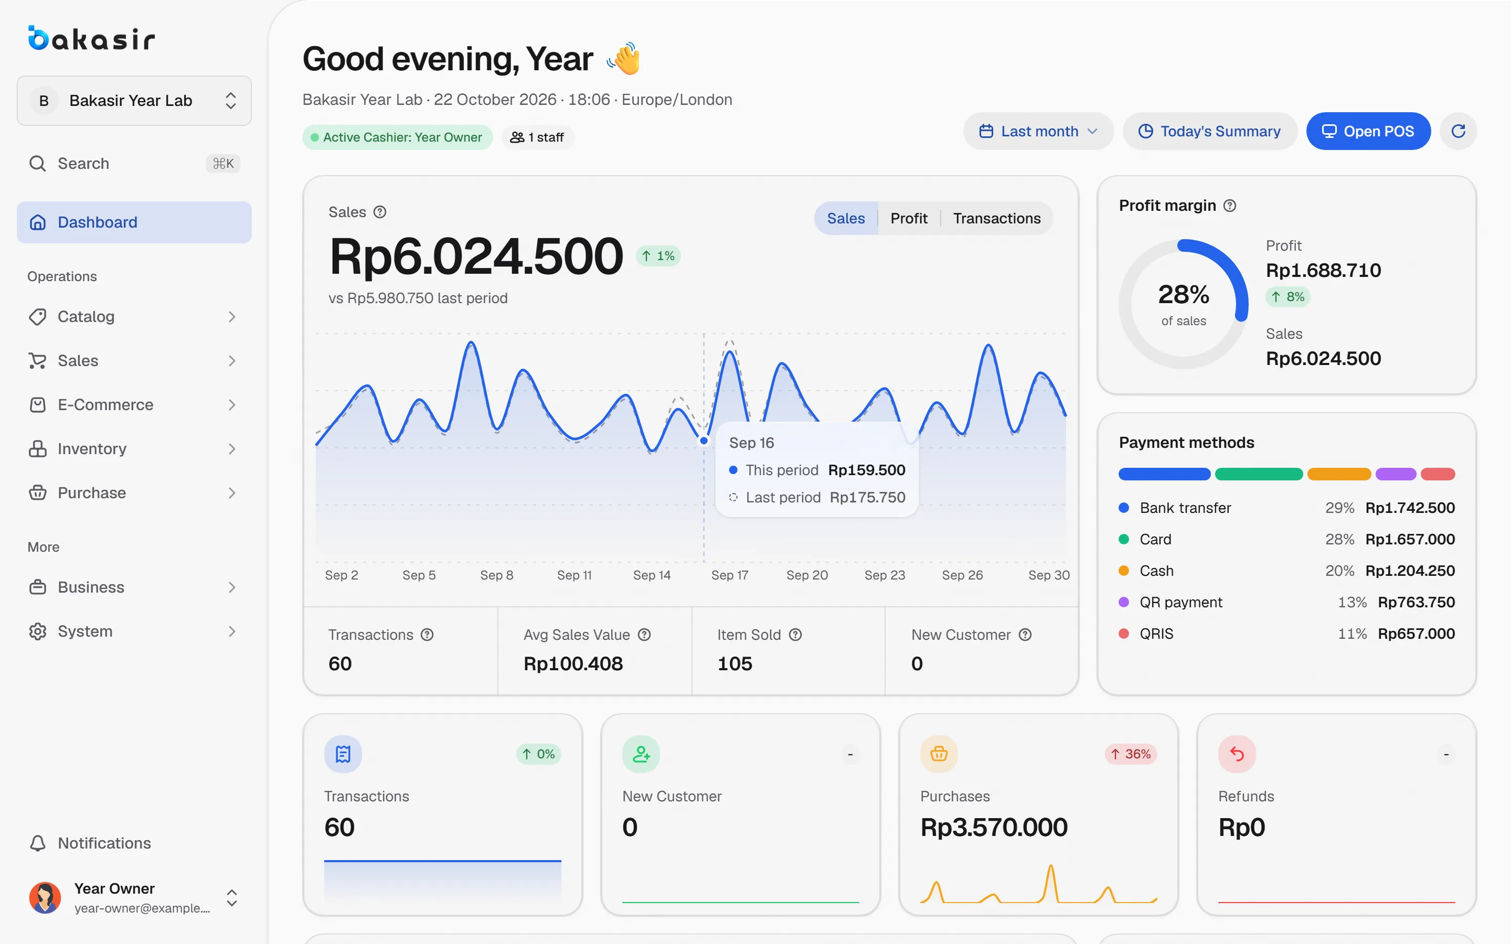Click the Refunds card undo-arrow icon
Screen dimensions: 1511x944
[x=1237, y=754]
